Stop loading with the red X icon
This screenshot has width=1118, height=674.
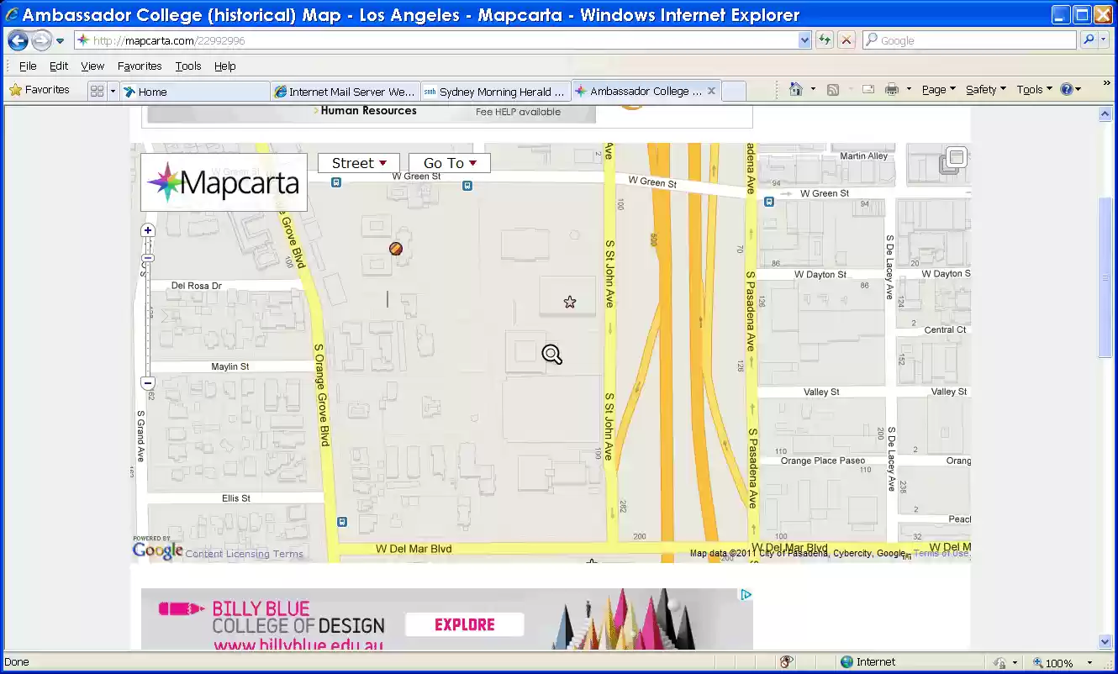pyautogui.click(x=846, y=40)
